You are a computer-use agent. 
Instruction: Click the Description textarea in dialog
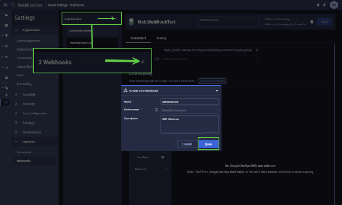click(189, 124)
